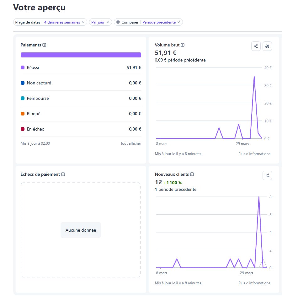Click the 0,00 € période précédente text
The image size is (282, 306).
[180, 60]
